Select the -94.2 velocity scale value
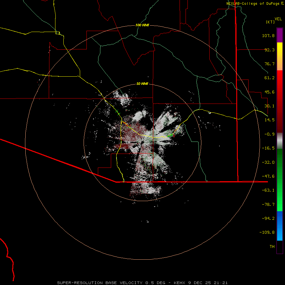This screenshot has height=285, width=285. [268, 218]
